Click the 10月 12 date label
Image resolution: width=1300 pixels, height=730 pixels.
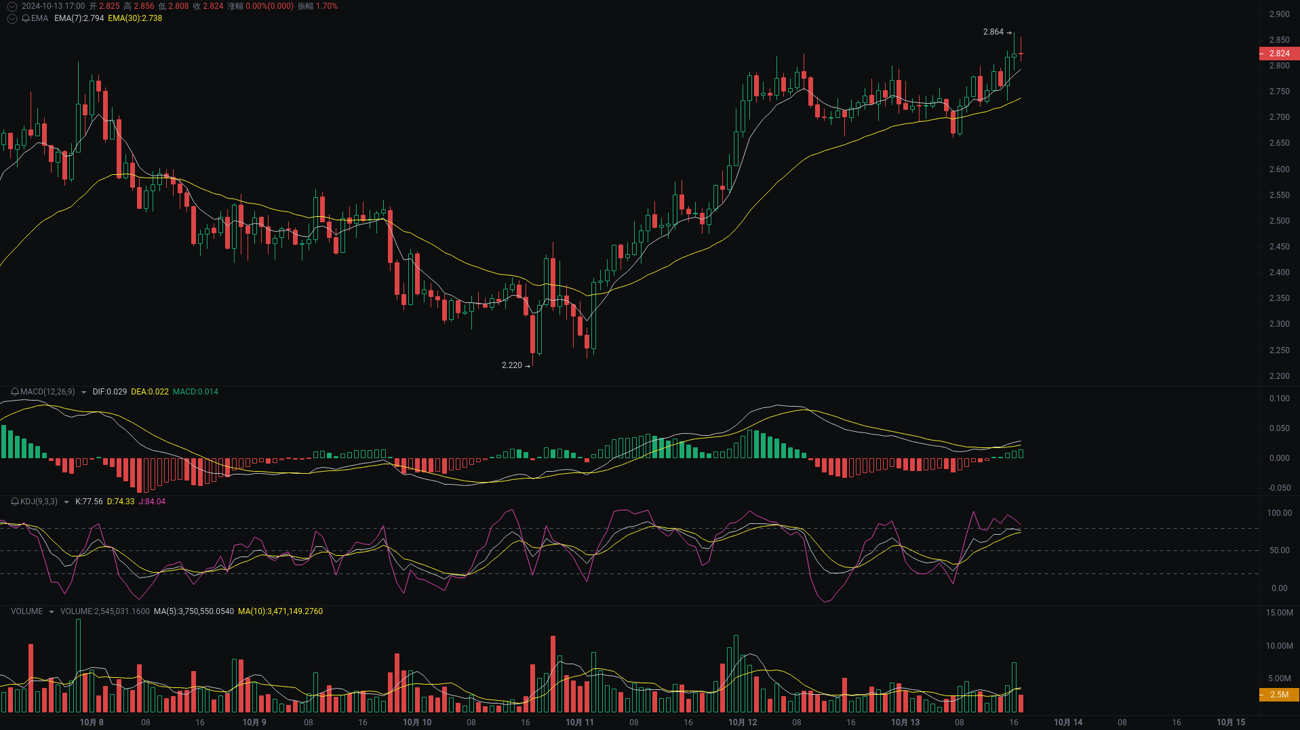tap(743, 723)
